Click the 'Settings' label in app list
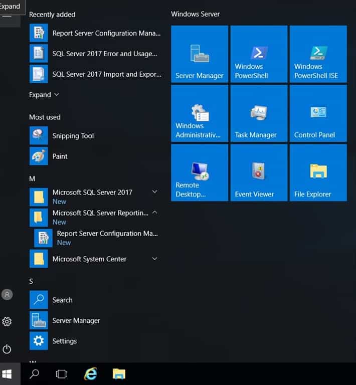 pos(65,341)
